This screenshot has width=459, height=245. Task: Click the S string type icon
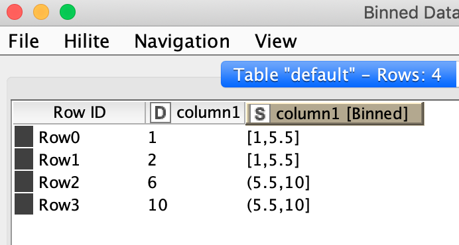(260, 114)
